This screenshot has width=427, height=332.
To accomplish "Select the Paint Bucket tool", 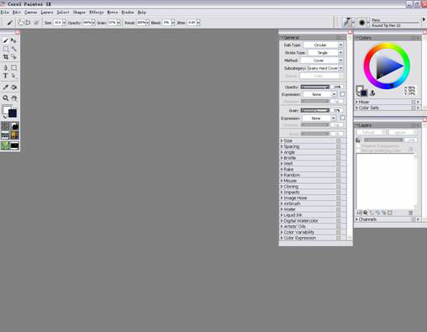I will click(14, 87).
